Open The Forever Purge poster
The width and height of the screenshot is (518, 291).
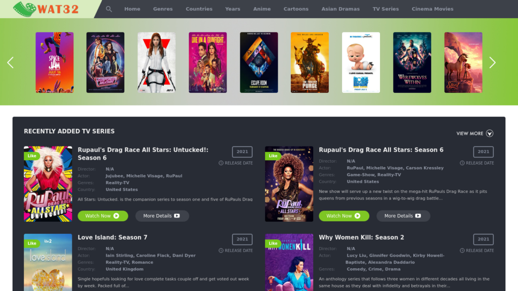click(310, 62)
